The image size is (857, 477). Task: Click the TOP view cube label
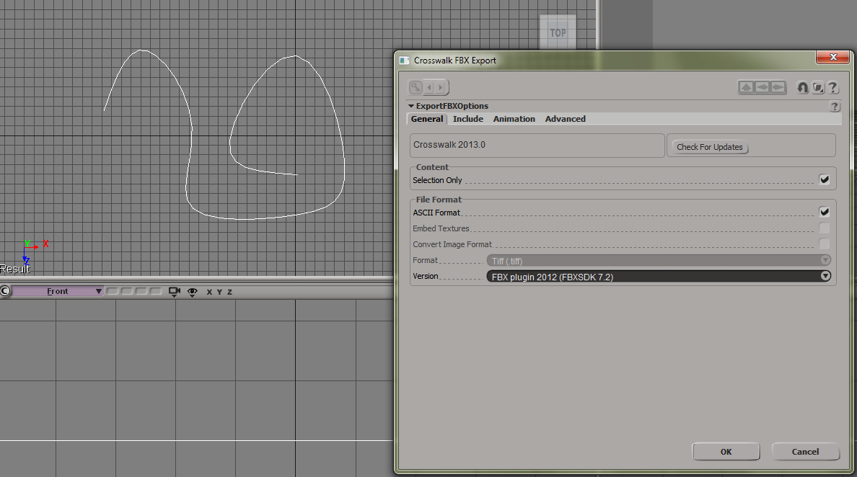click(x=558, y=32)
